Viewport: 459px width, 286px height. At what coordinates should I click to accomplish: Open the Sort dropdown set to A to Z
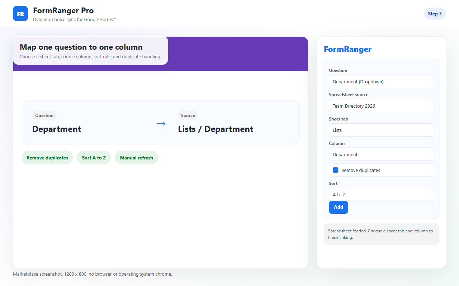click(x=381, y=194)
